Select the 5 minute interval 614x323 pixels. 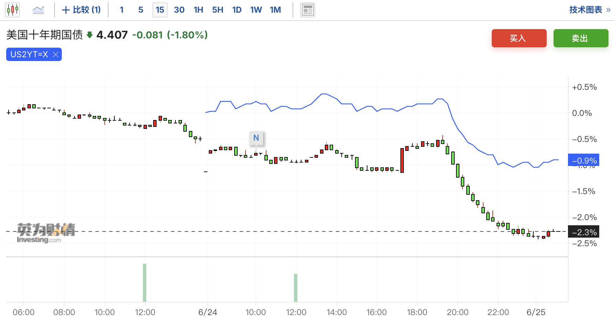pyautogui.click(x=141, y=10)
